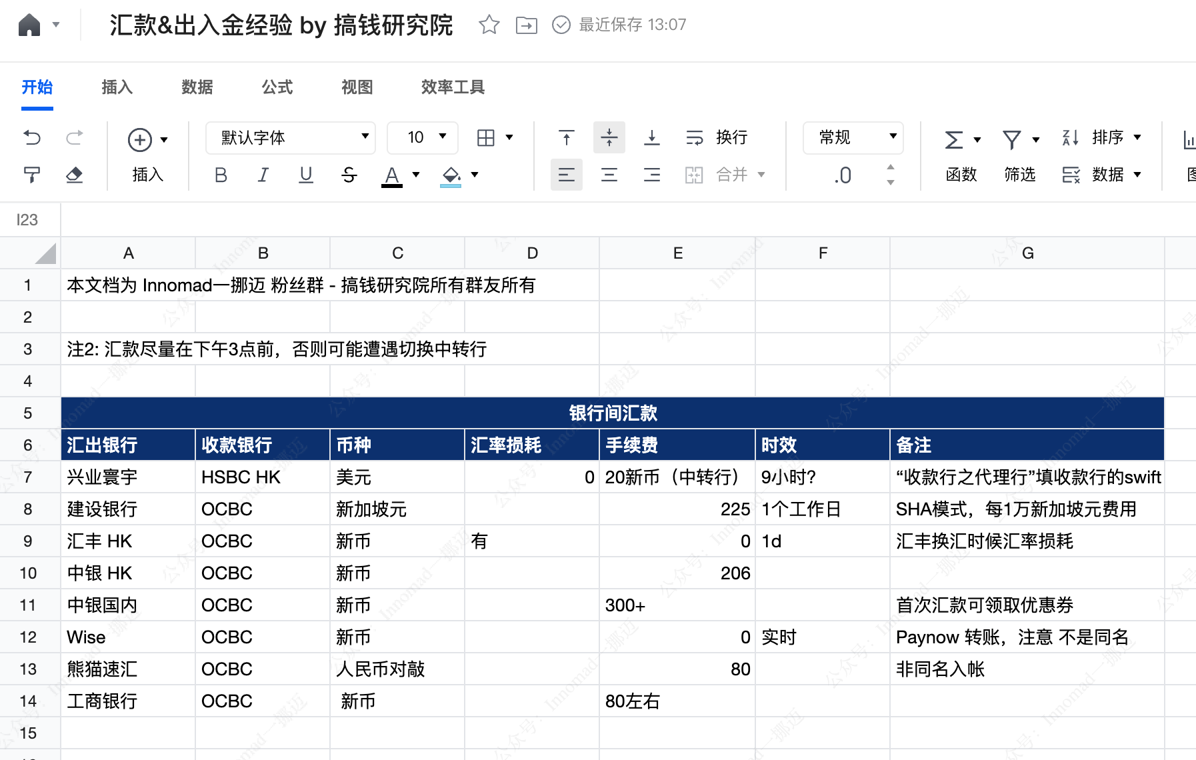Open the 效率工具 tab

coord(453,87)
